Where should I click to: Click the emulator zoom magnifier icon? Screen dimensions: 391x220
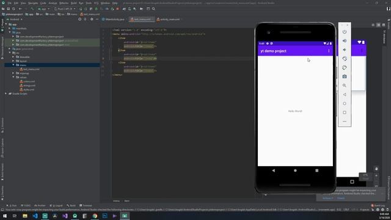coord(345,86)
